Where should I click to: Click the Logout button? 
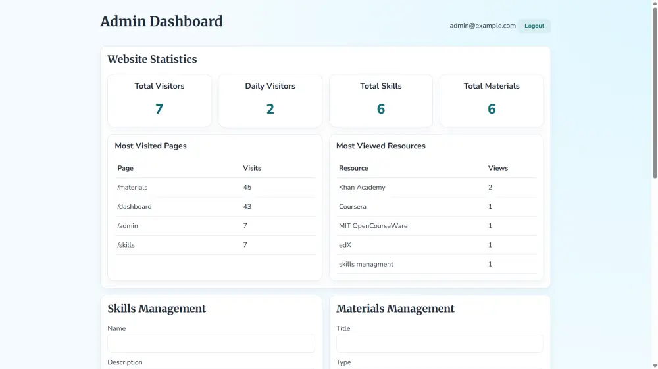point(534,26)
